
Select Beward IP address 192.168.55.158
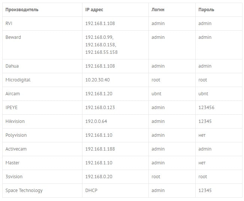101,52
